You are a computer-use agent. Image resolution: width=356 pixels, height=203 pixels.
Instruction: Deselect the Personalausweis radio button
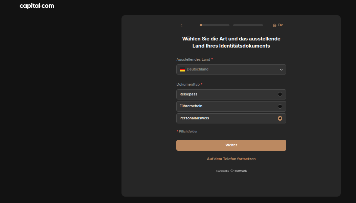pos(280,118)
